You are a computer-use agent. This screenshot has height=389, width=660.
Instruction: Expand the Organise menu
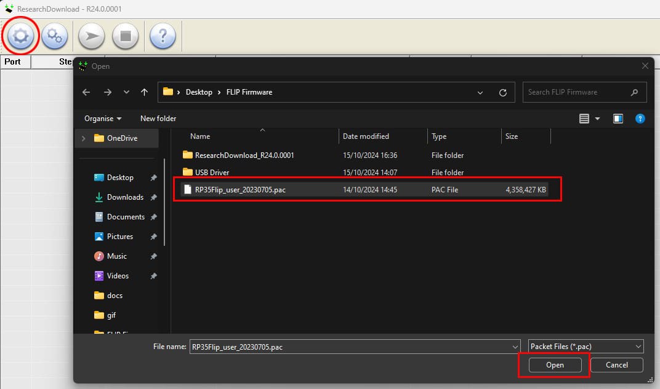pos(102,119)
